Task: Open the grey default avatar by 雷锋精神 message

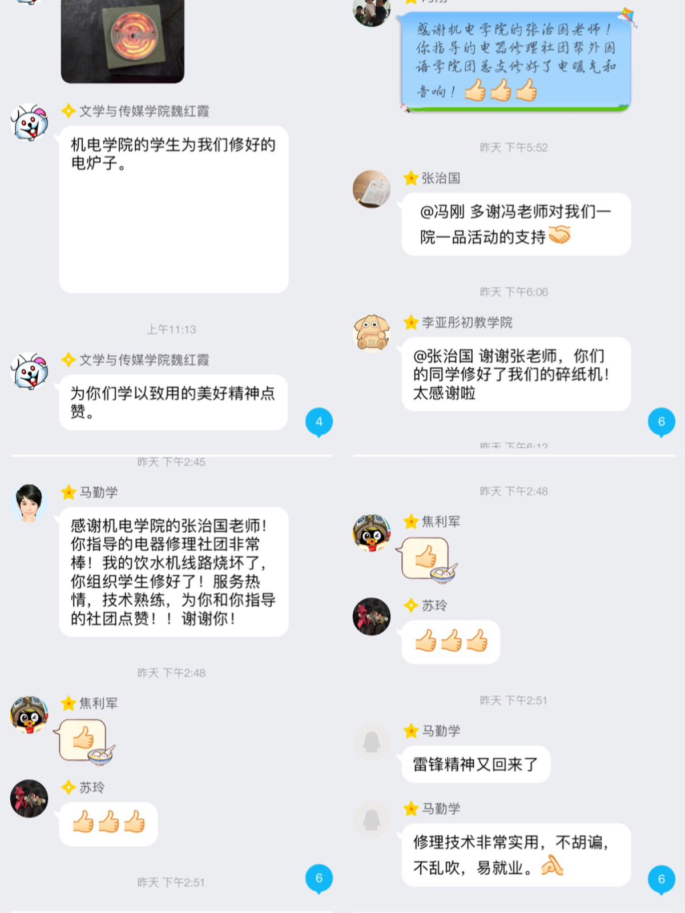Action: [372, 742]
